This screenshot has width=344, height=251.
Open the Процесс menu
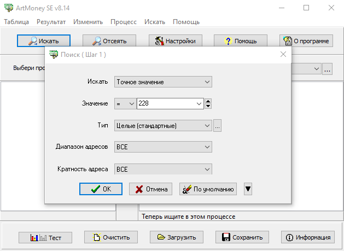pos(124,22)
